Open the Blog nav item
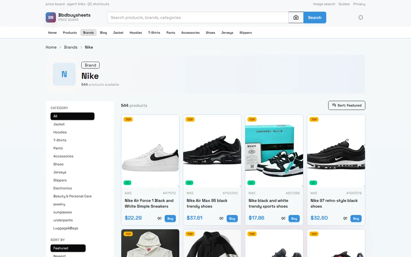The height and width of the screenshot is (257, 411). [x=103, y=32]
